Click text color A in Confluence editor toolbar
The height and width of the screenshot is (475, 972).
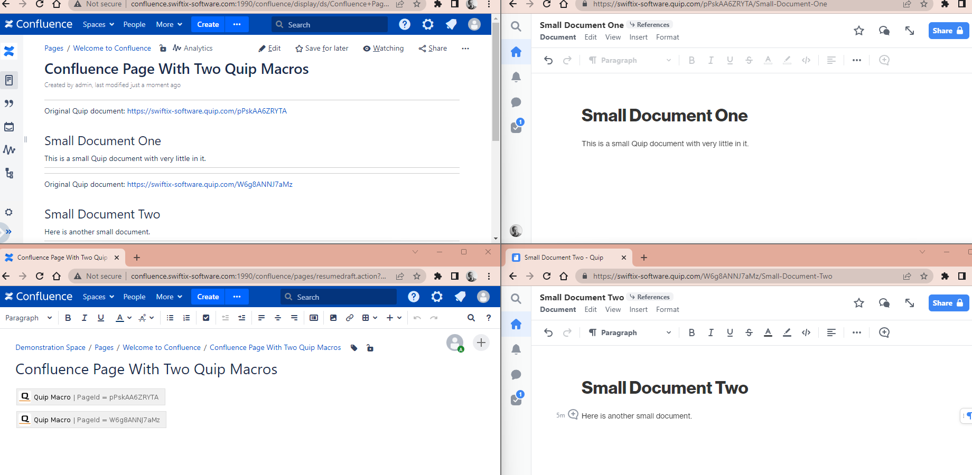(x=120, y=318)
